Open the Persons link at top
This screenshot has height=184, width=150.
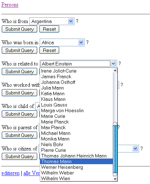pyautogui.click(x=10, y=5)
